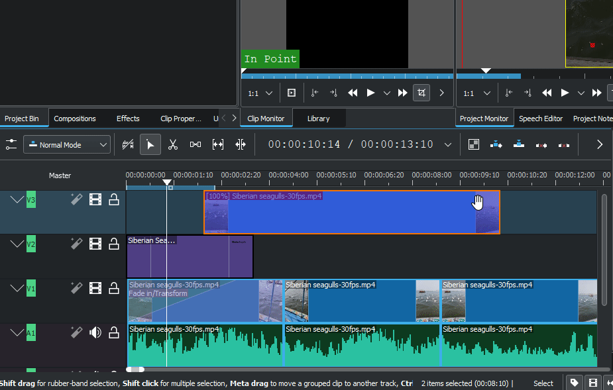
Task: Click the timeline vertical scrollbar
Action: click(604, 248)
